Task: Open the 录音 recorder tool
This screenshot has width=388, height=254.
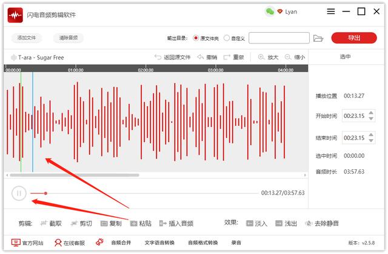Action: coord(236,243)
